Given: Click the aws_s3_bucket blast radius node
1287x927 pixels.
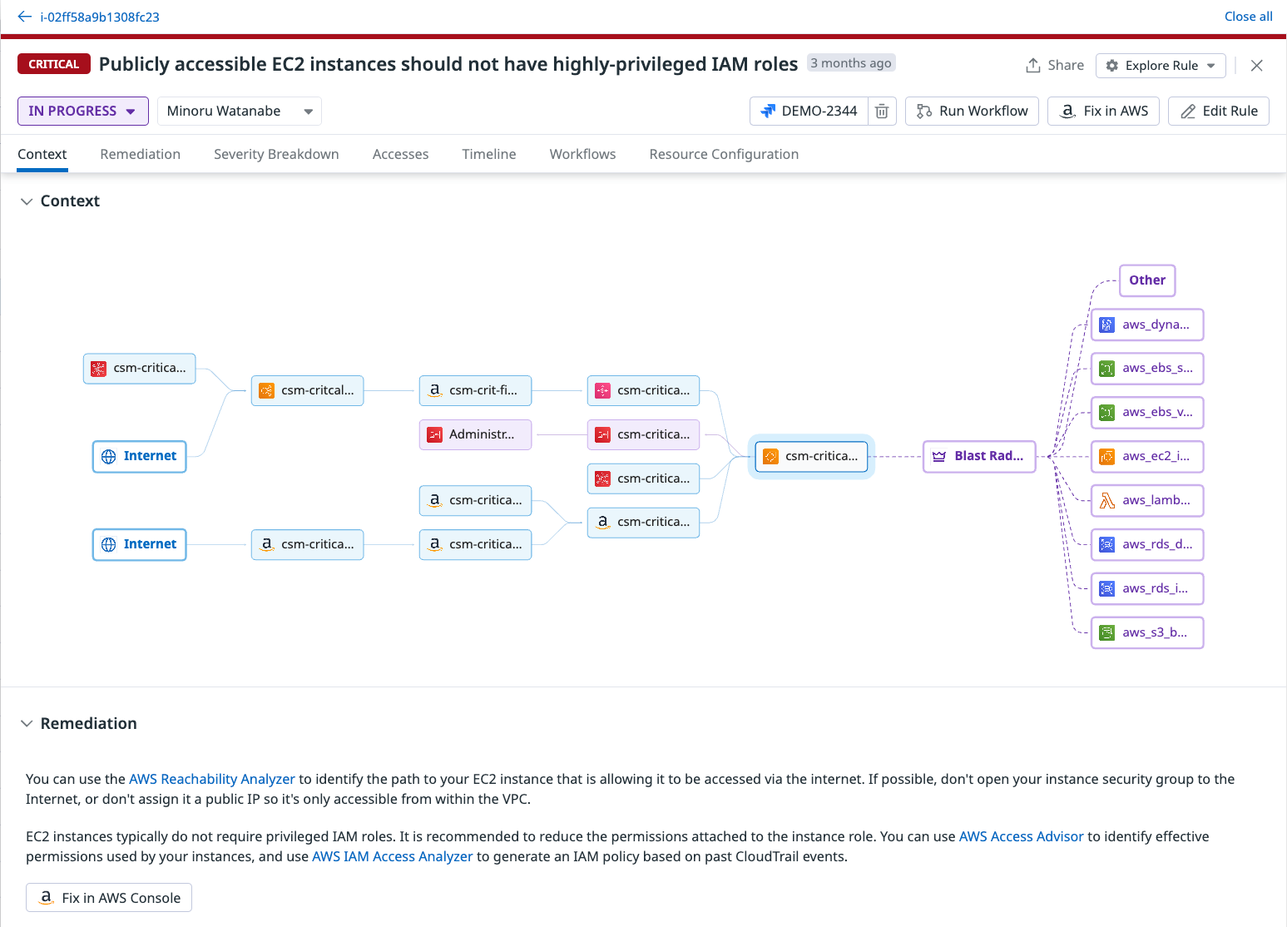Looking at the screenshot, I should click(x=1146, y=632).
